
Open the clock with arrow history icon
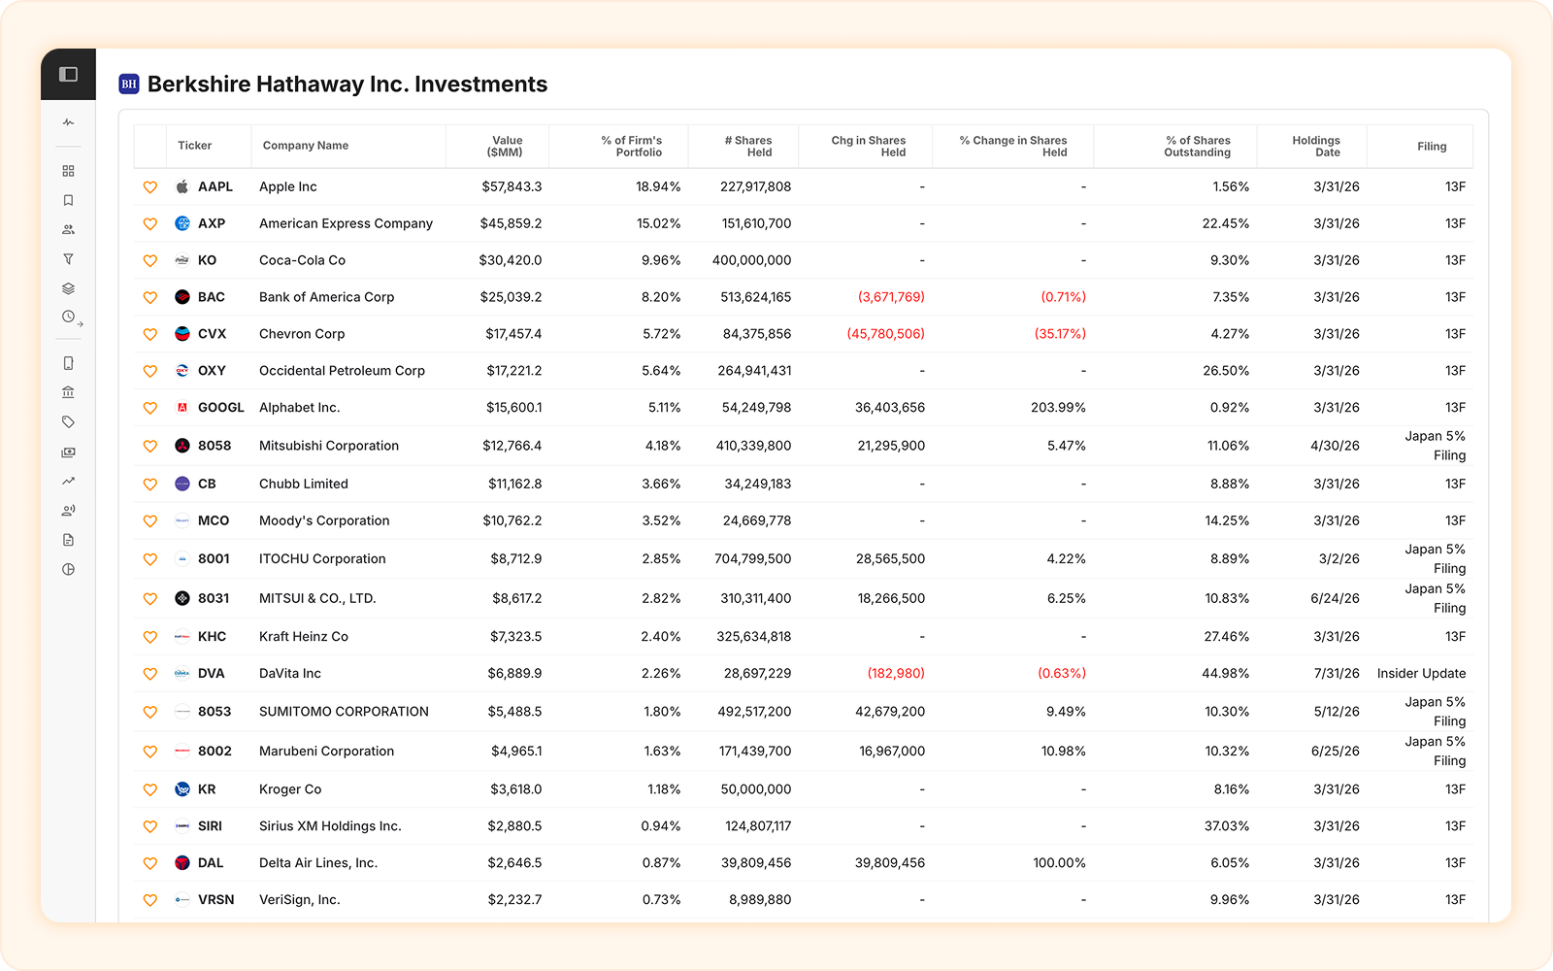tap(71, 318)
